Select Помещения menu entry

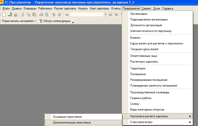pos(157,74)
